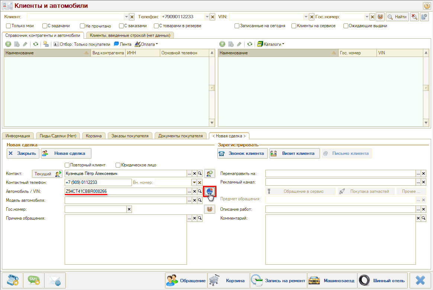Open the Телефон filter dropdown arrow

pyautogui.click(x=207, y=17)
